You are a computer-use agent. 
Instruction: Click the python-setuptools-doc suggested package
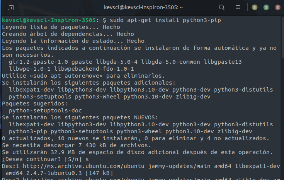click(45, 110)
